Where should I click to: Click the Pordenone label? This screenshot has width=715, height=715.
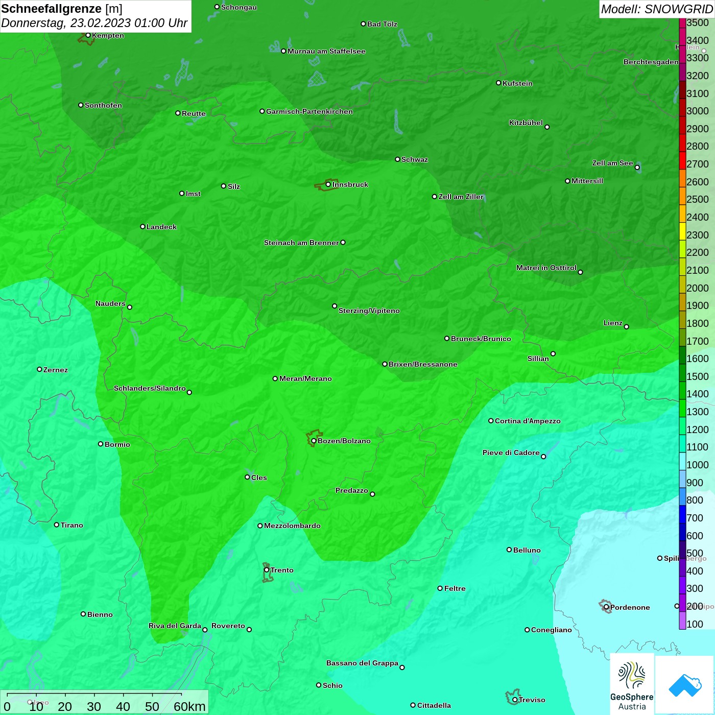pyautogui.click(x=630, y=607)
